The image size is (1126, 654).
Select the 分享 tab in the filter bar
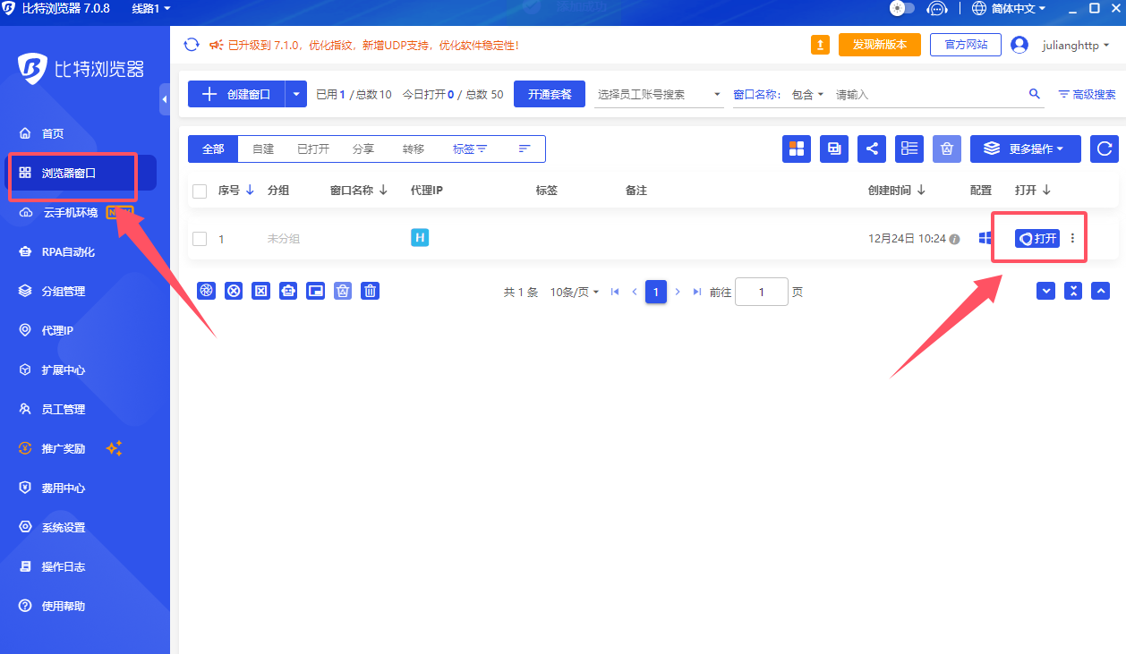click(x=363, y=149)
